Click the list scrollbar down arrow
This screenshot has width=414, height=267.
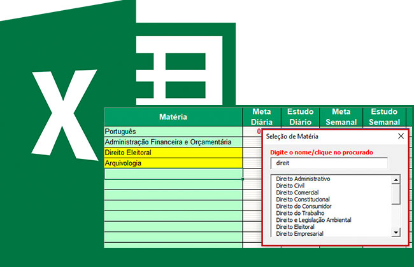396,232
